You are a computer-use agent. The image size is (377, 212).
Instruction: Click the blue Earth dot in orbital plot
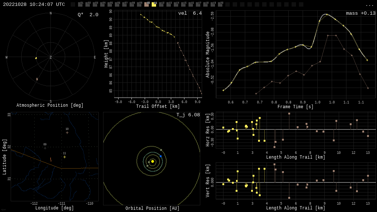click(161, 156)
